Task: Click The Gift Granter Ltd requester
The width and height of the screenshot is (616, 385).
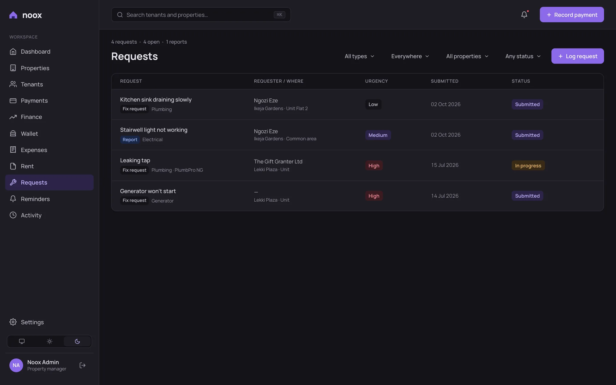Action: [x=278, y=161]
